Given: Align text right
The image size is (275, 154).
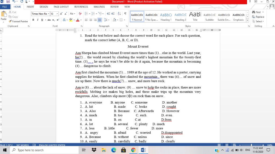Looking at the screenshot, I should point(95,20).
